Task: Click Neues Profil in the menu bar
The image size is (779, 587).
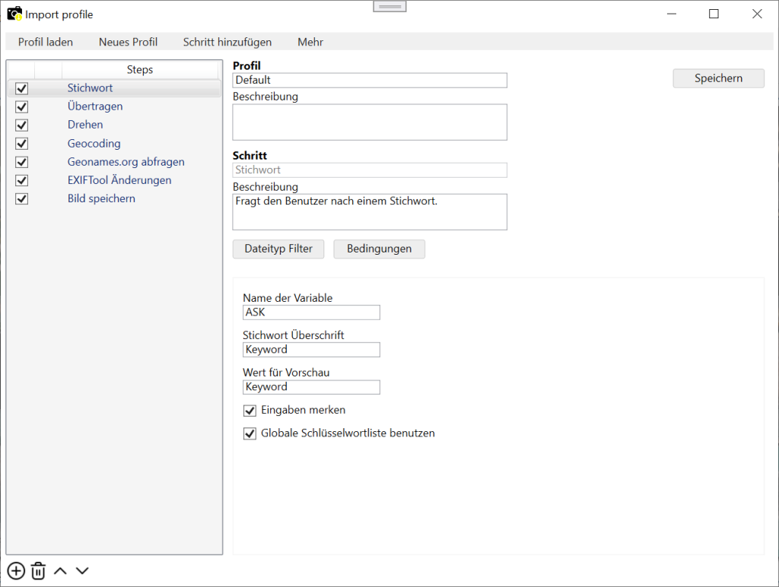Action: coord(128,42)
